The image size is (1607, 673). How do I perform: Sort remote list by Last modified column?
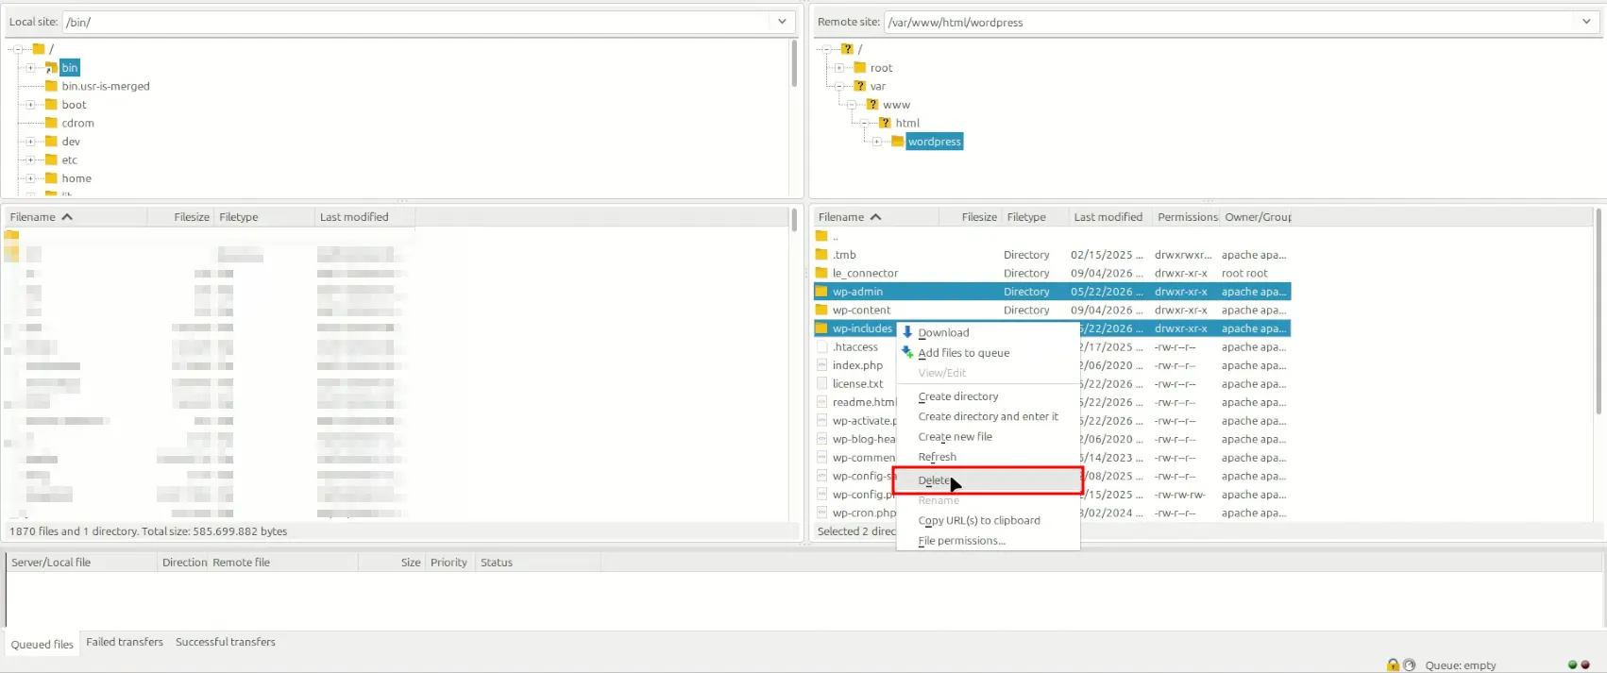pos(1108,217)
